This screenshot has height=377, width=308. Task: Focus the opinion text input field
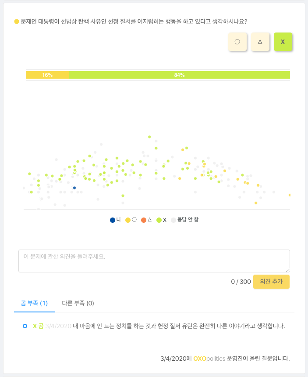pos(154,261)
